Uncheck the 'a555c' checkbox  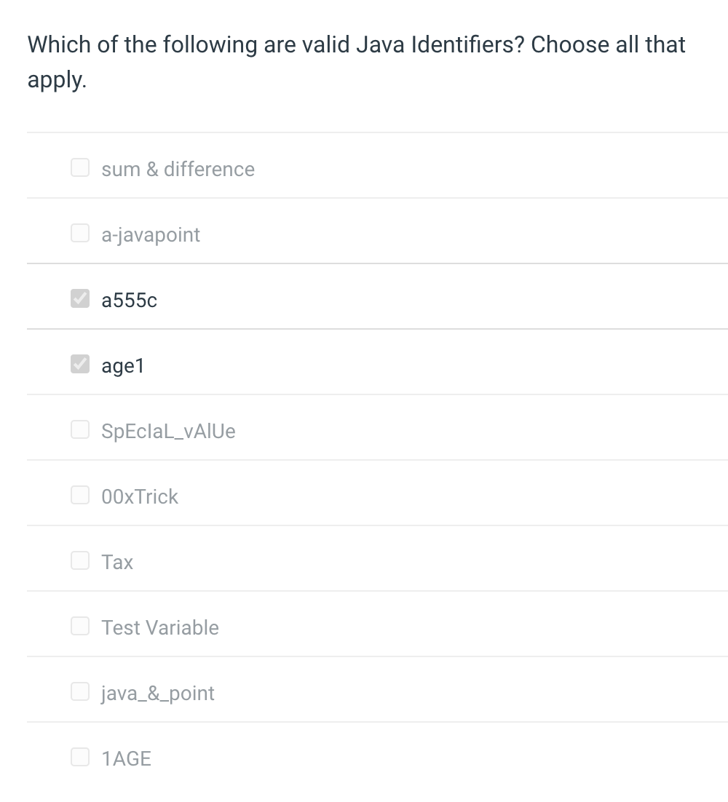79,298
